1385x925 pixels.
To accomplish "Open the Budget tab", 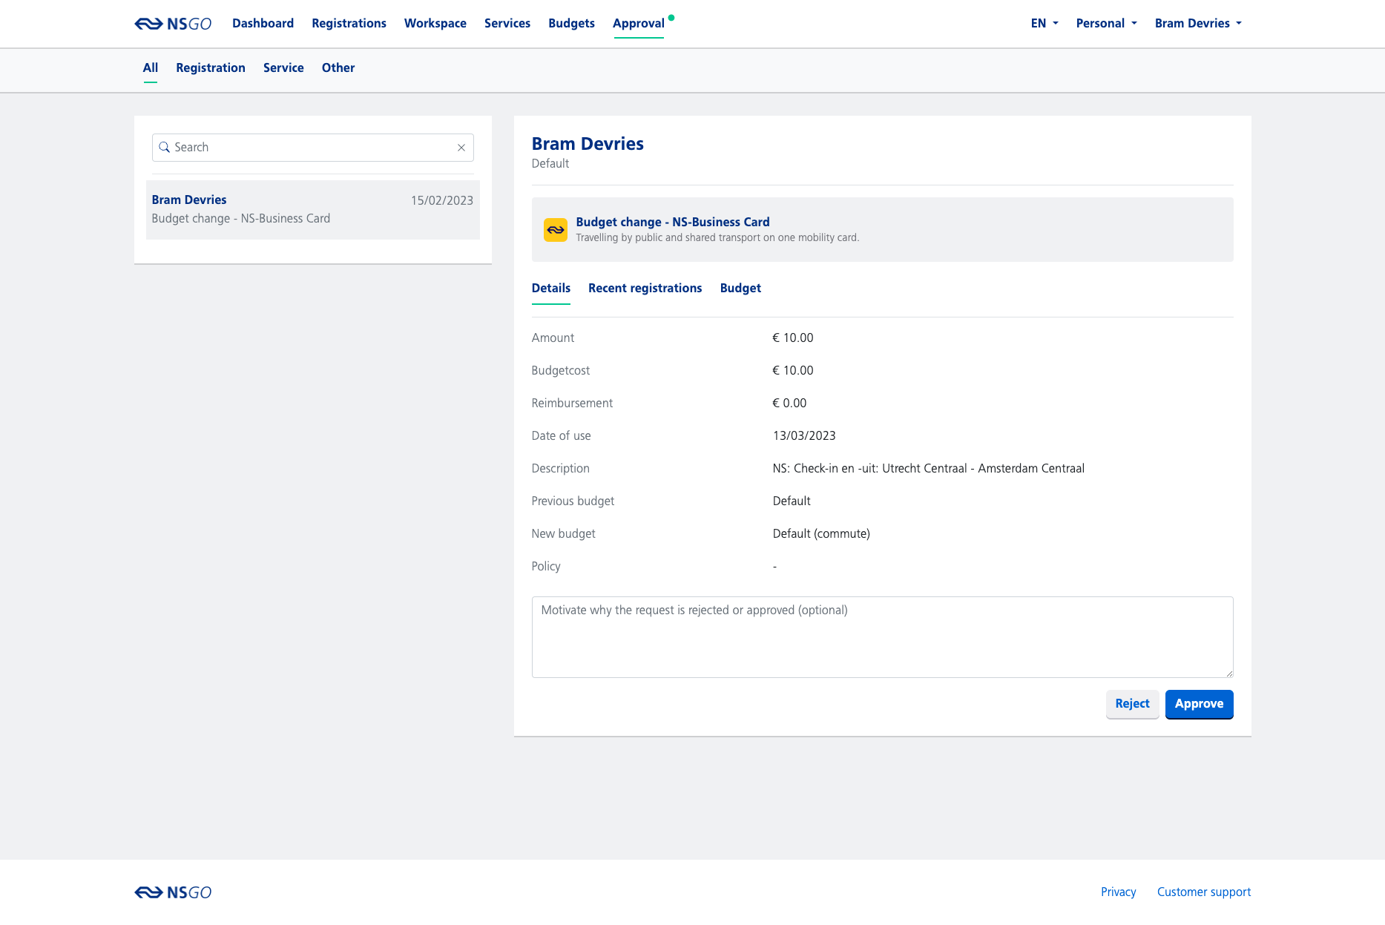I will pyautogui.click(x=740, y=289).
